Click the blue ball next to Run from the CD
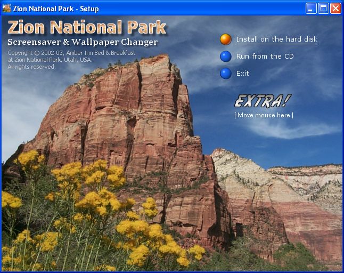The width and height of the screenshot is (344, 273). pyautogui.click(x=226, y=57)
